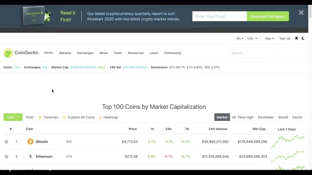312x175 pixels.
Task: Open the USD currency dropdown in header
Action: tap(252, 38)
